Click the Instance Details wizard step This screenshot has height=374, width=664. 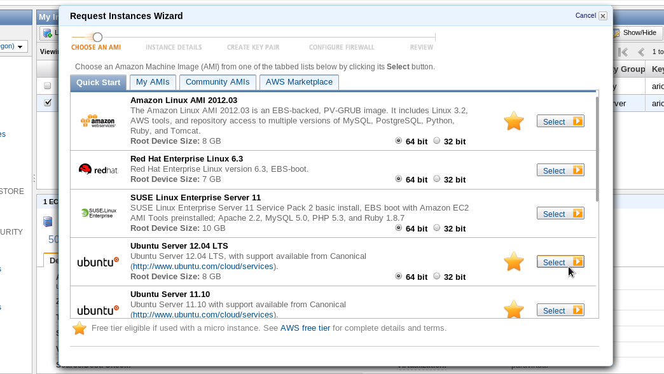tap(174, 48)
